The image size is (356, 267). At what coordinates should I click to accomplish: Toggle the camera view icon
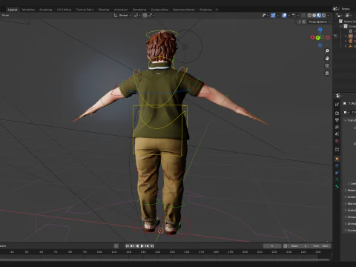point(327,66)
